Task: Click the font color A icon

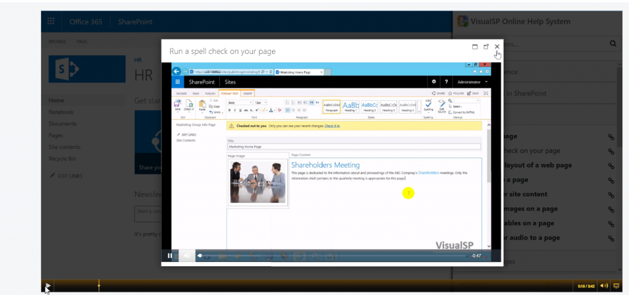Action: 271,110
